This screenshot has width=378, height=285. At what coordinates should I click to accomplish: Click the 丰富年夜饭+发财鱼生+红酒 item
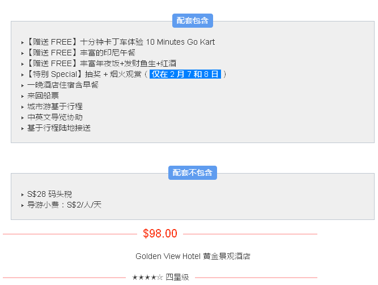(124, 63)
